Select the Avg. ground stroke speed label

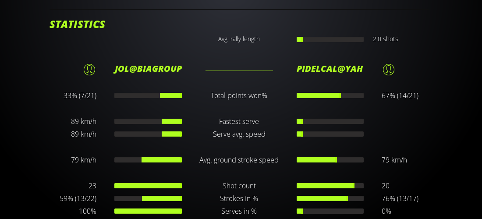coord(239,160)
